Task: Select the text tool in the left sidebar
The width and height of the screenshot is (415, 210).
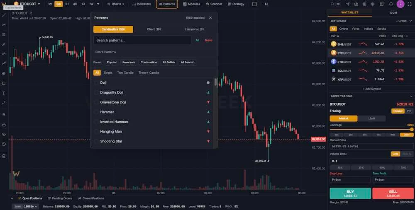Action: (x=4, y=93)
